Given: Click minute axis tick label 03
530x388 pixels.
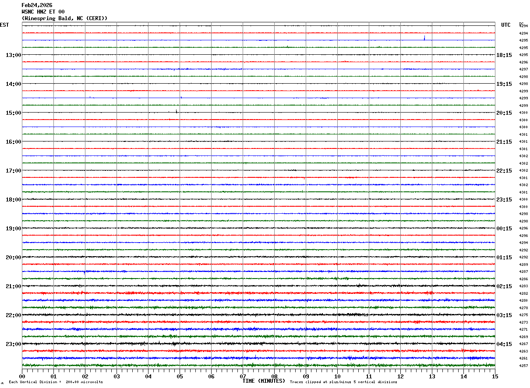Looking at the screenshot, I should 117,377.
